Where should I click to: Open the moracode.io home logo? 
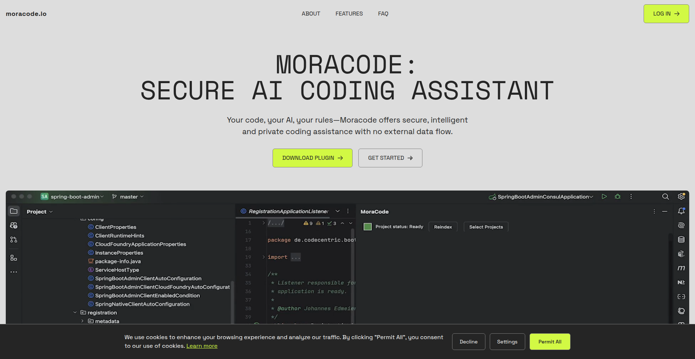(x=26, y=14)
